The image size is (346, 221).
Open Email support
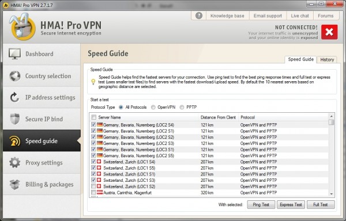(x=268, y=16)
